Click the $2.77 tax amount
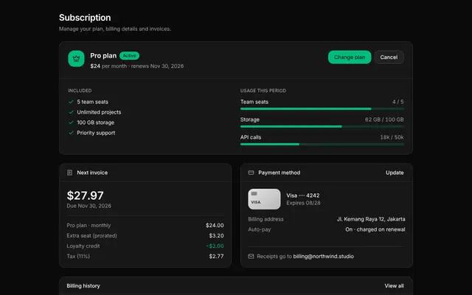Image resolution: width=472 pixels, height=295 pixels. 216,256
